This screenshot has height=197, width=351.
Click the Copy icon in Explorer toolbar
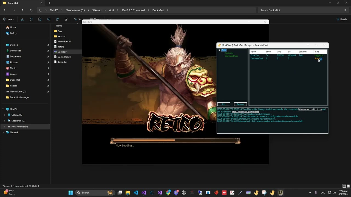coord(31,19)
